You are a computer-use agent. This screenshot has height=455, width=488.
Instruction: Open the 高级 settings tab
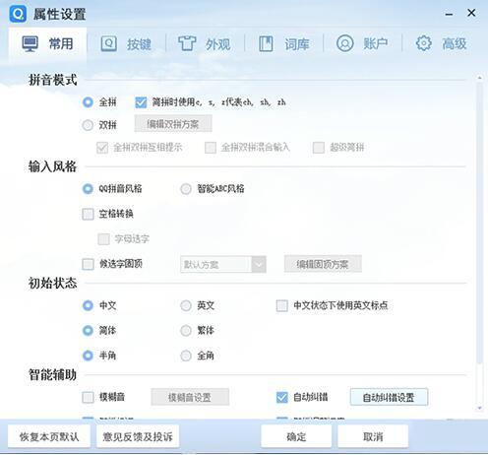pyautogui.click(x=442, y=43)
